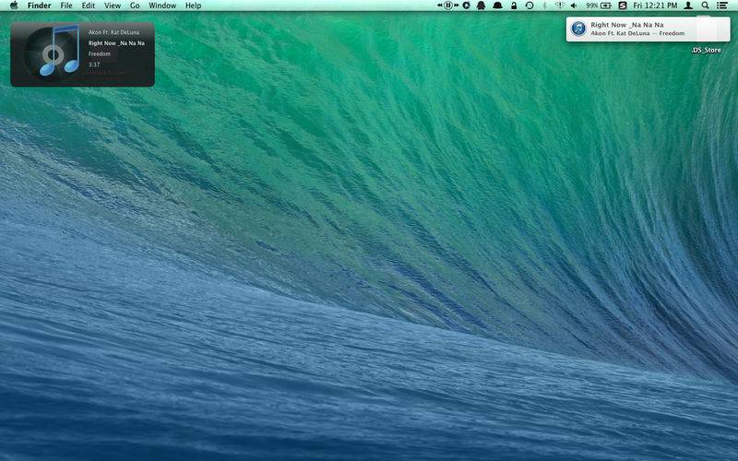Screen dimensions: 738x461
Task: Click artist 'Akon Ft. Kat DeLuna' in widget
Action: click(113, 32)
